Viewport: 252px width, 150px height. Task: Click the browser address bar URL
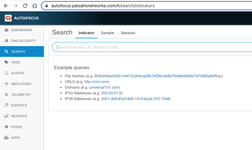(103, 6)
